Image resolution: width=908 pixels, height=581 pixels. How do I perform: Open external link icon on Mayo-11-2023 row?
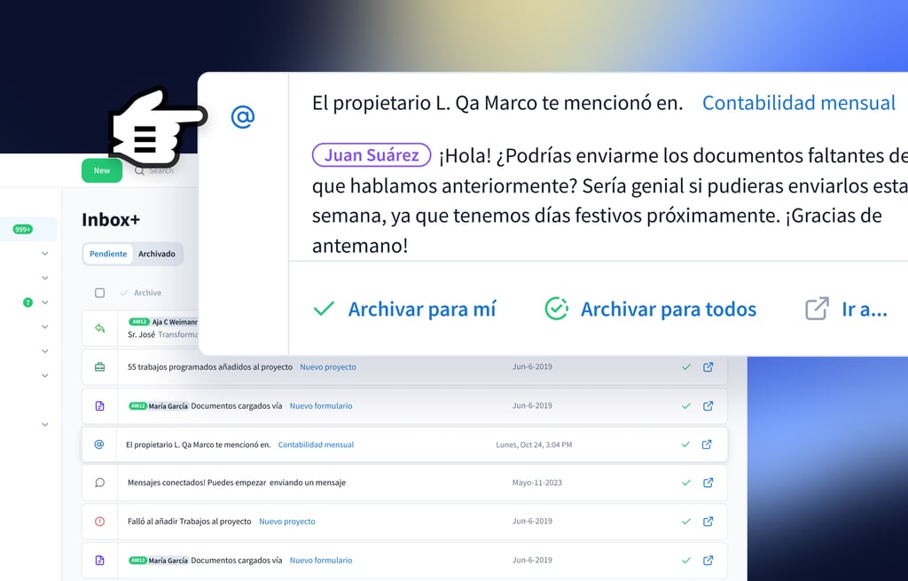(708, 483)
